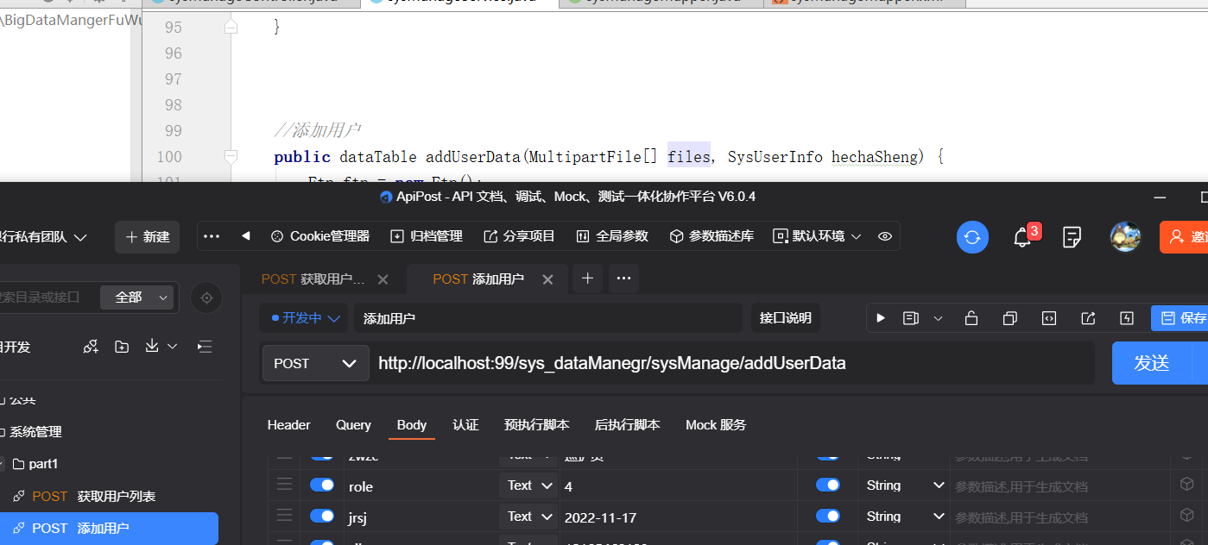Open the Cookie管理器 manager
The image size is (1208, 545).
click(x=320, y=236)
